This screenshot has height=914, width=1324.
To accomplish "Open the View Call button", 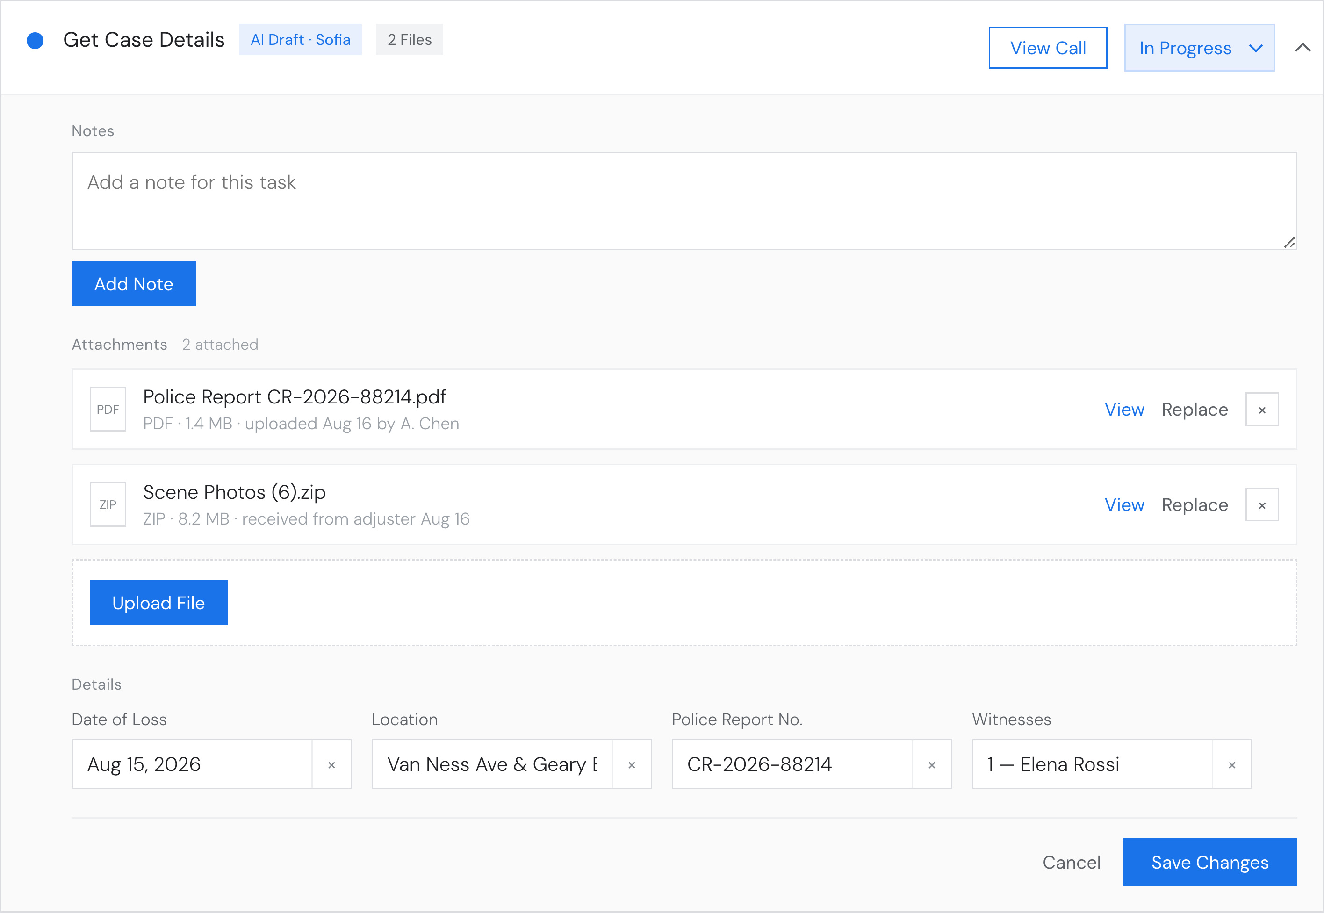I will pos(1047,48).
